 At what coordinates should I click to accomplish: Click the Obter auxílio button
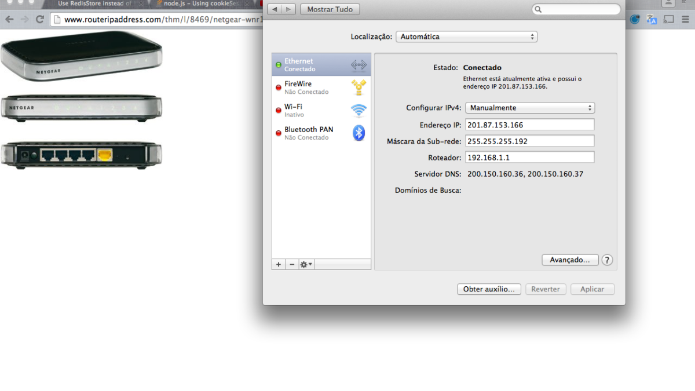[x=489, y=289]
